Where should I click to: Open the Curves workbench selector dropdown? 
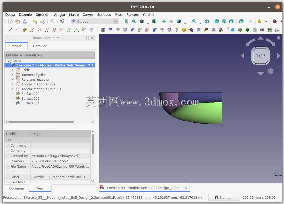pyautogui.click(x=95, y=21)
